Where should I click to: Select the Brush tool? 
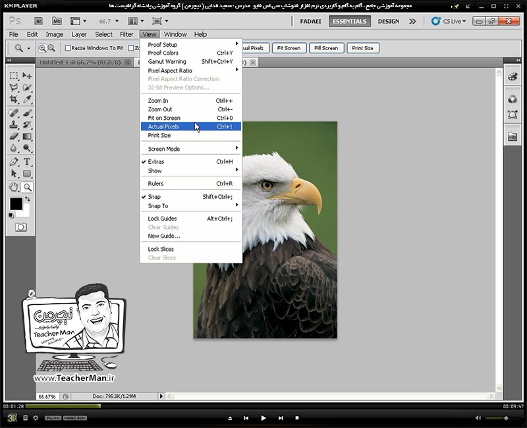click(x=27, y=113)
